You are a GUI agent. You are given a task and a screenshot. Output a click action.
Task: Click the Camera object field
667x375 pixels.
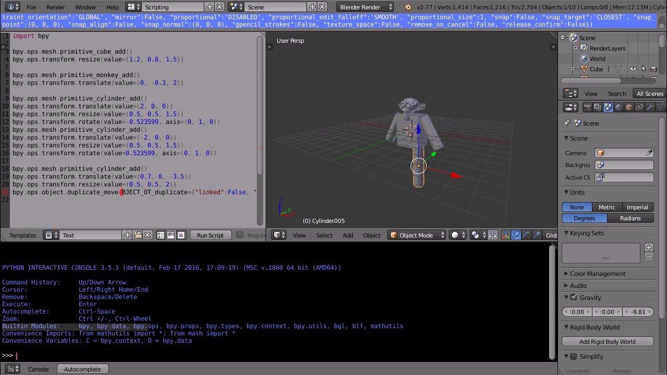[624, 153]
